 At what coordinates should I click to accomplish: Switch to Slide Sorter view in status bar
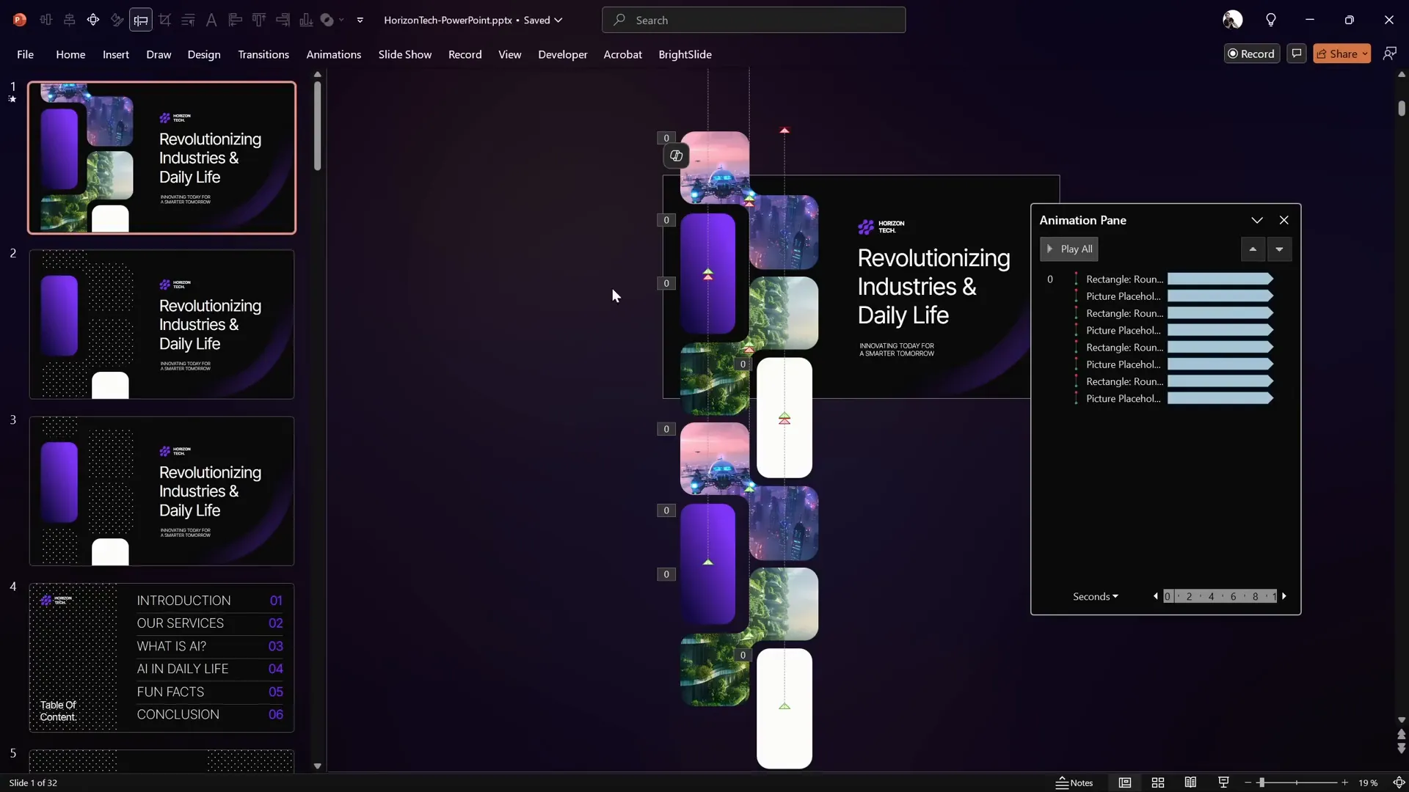point(1158,783)
